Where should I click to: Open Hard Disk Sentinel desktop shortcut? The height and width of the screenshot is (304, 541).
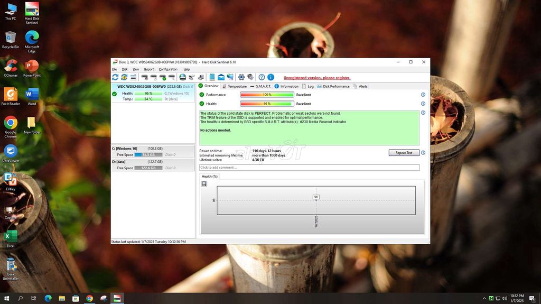(32, 13)
